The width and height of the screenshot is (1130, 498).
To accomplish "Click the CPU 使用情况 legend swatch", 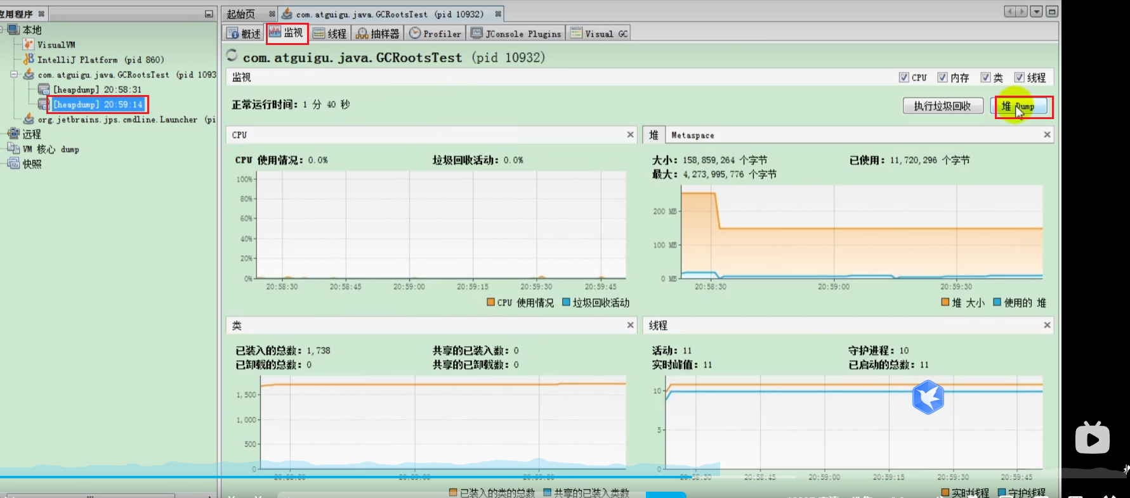I will pyautogui.click(x=490, y=302).
